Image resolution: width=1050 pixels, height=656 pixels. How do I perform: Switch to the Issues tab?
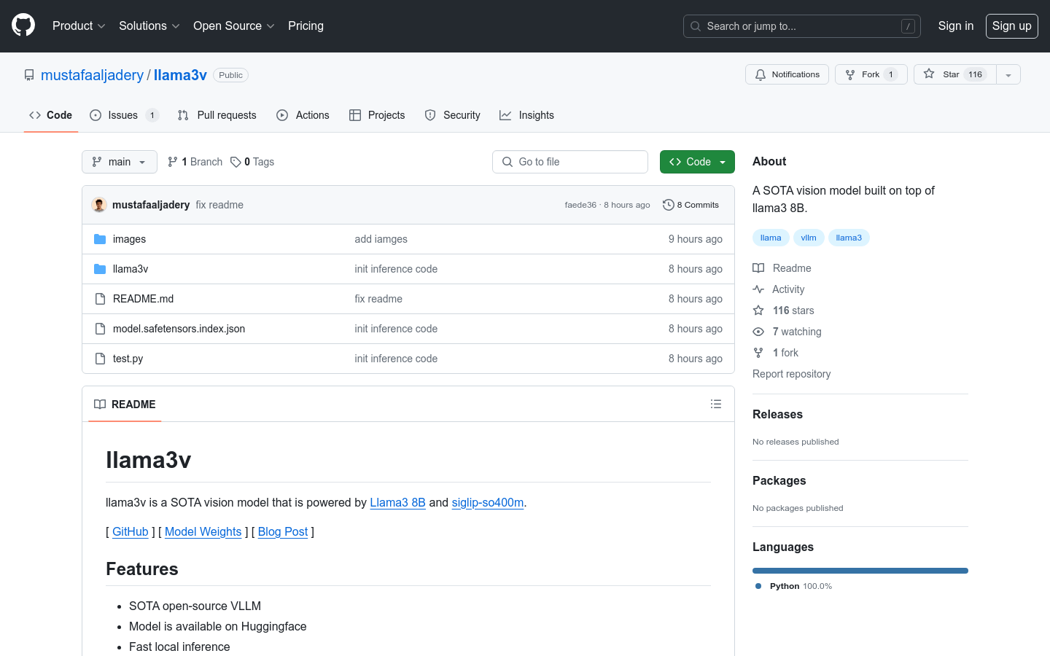123,115
